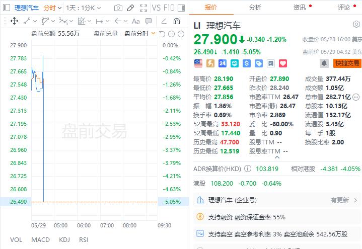
Task: Open 理想汽车 (企业号) row
Action: pos(277,200)
